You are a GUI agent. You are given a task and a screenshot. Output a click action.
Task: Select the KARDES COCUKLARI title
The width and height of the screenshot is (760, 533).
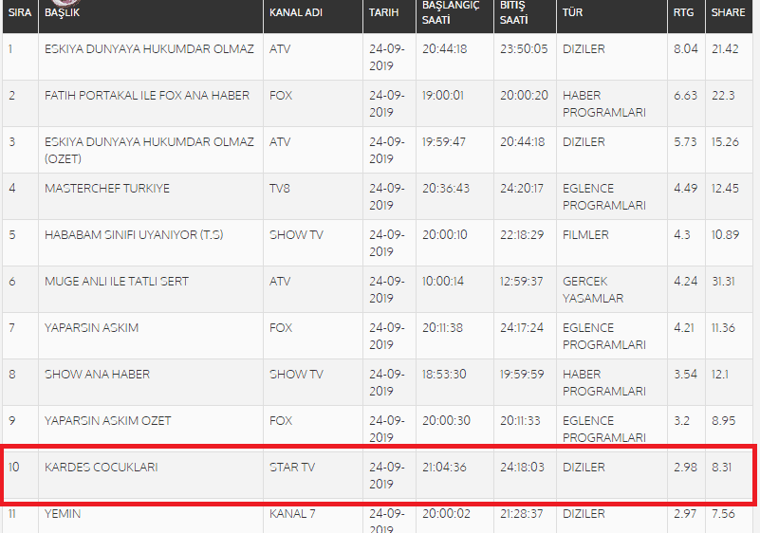[x=101, y=468]
